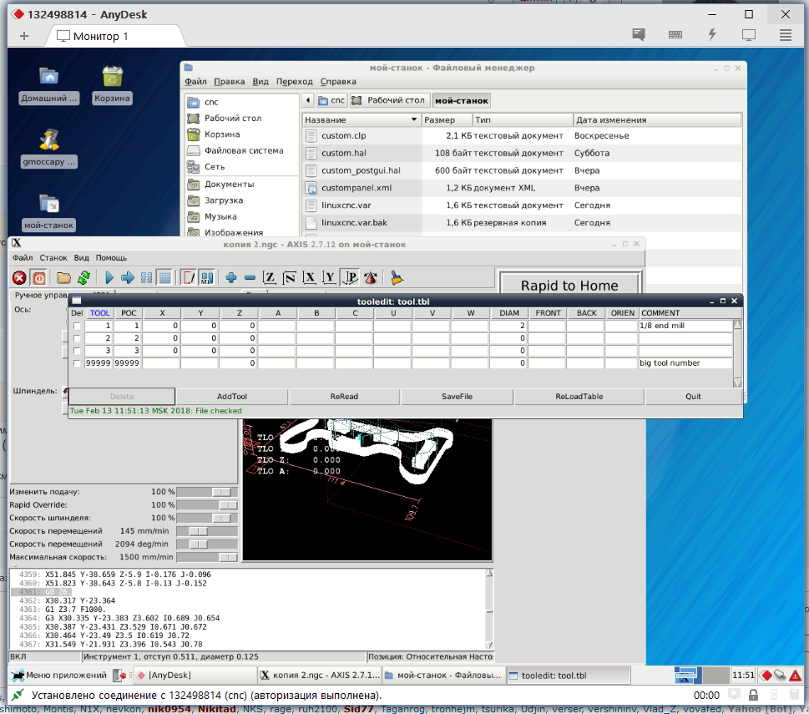Open AnyDesk hamburger menu icon

(786, 34)
